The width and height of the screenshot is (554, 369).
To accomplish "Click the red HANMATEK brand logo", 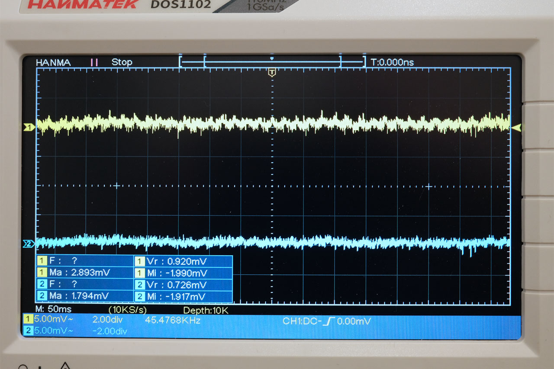I will point(84,4).
